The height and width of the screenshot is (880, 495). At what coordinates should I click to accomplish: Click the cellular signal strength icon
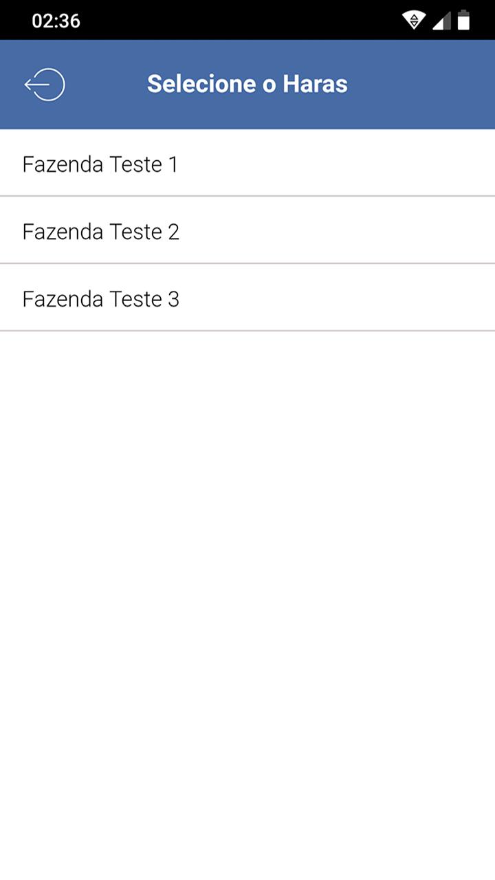tap(441, 21)
